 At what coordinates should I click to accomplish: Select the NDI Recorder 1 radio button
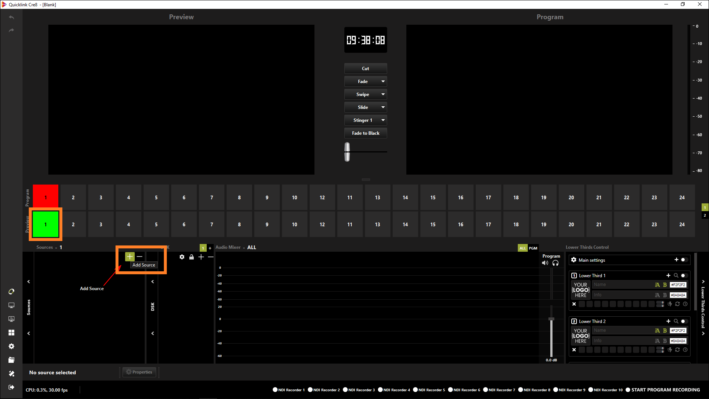[275, 390]
